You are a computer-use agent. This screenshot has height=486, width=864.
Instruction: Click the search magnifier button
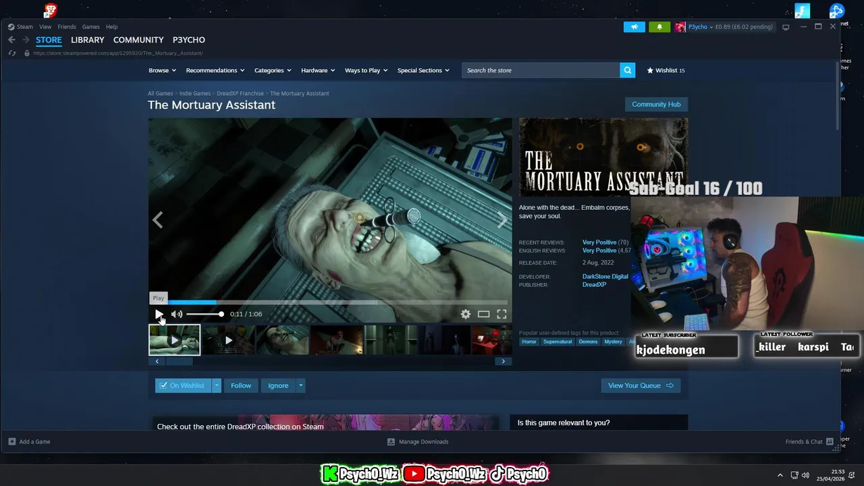coord(628,70)
